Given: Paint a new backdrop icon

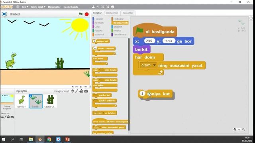Looking at the screenshot, I should 5,117.
